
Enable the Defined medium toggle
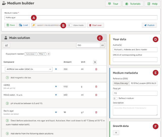[115, 98]
